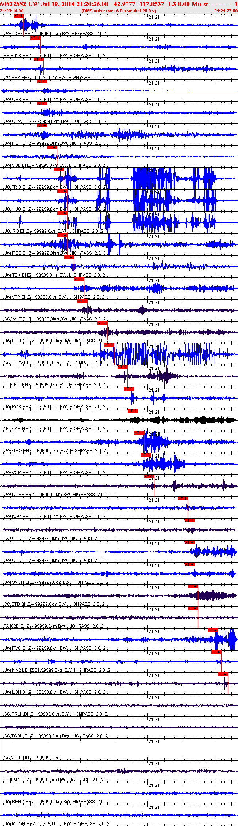Click the 'UW VCR EHZ' station label

click(18, 473)
